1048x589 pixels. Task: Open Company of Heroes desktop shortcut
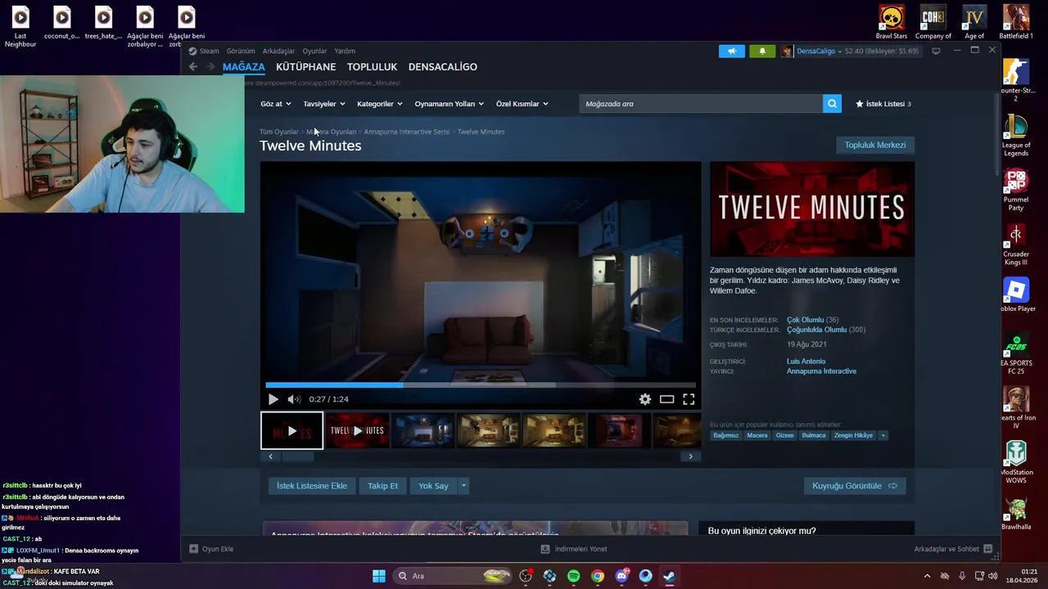click(x=933, y=22)
